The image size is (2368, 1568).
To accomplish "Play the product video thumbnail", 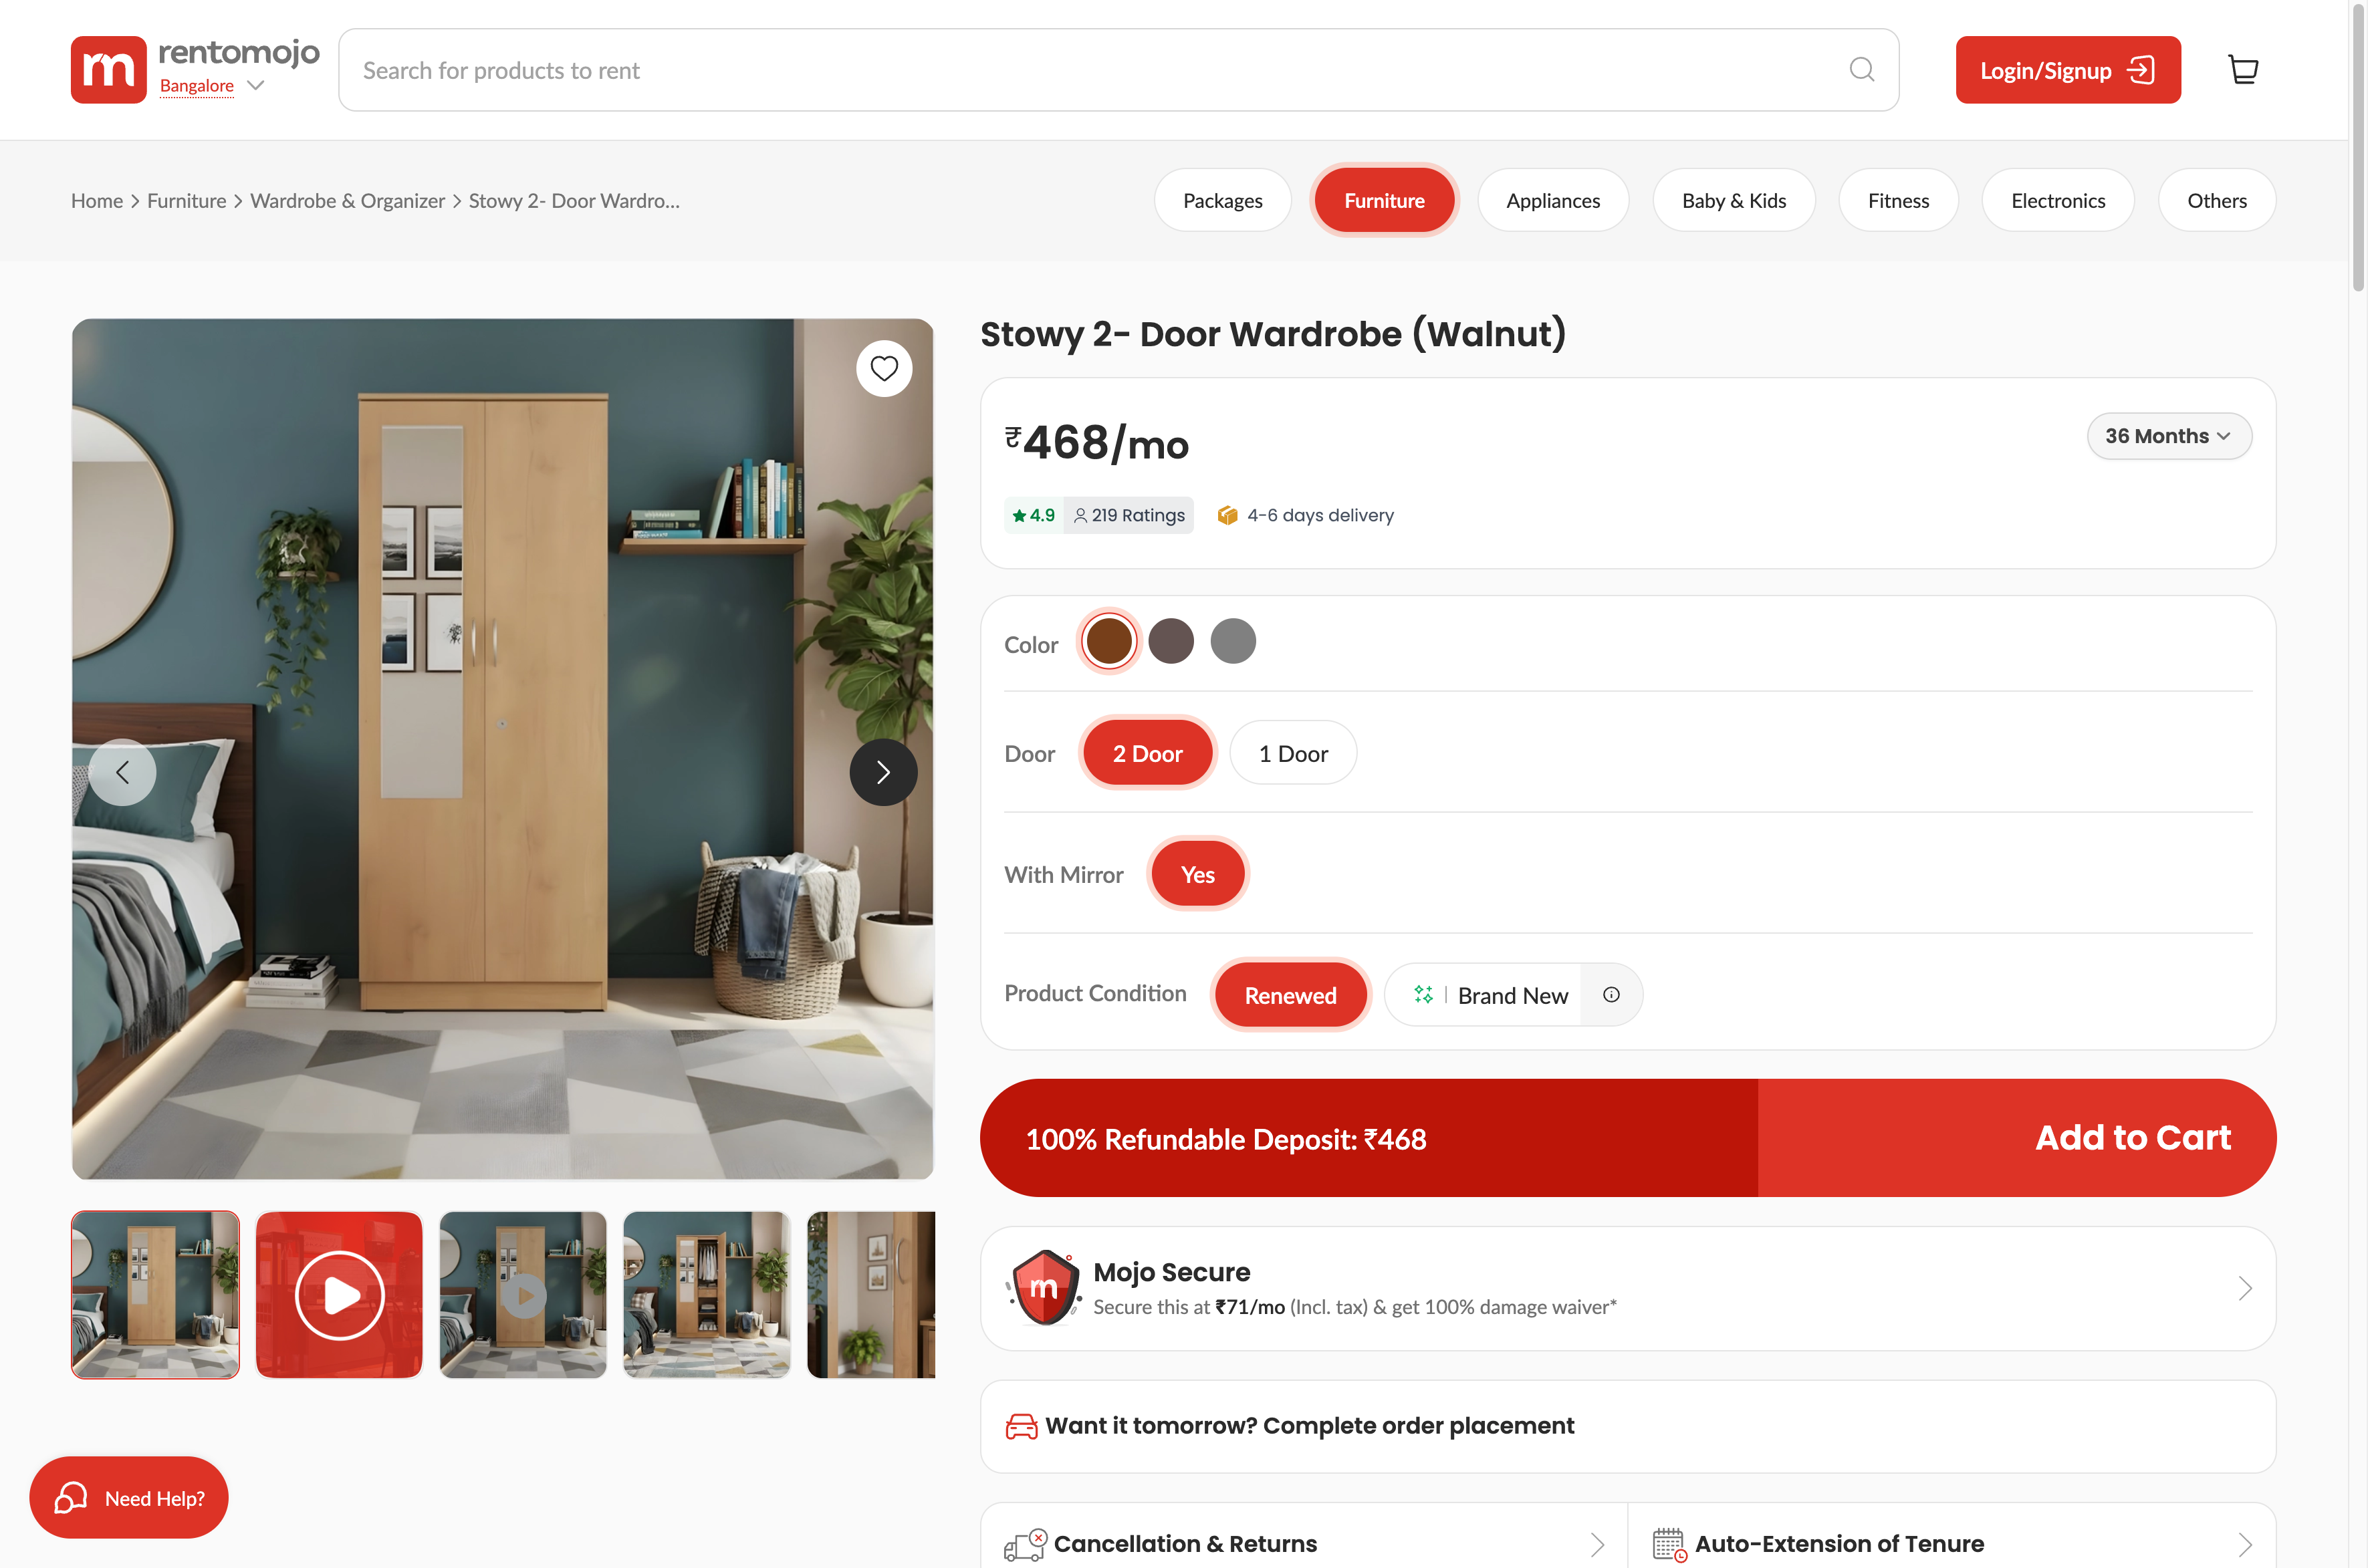I will (339, 1294).
